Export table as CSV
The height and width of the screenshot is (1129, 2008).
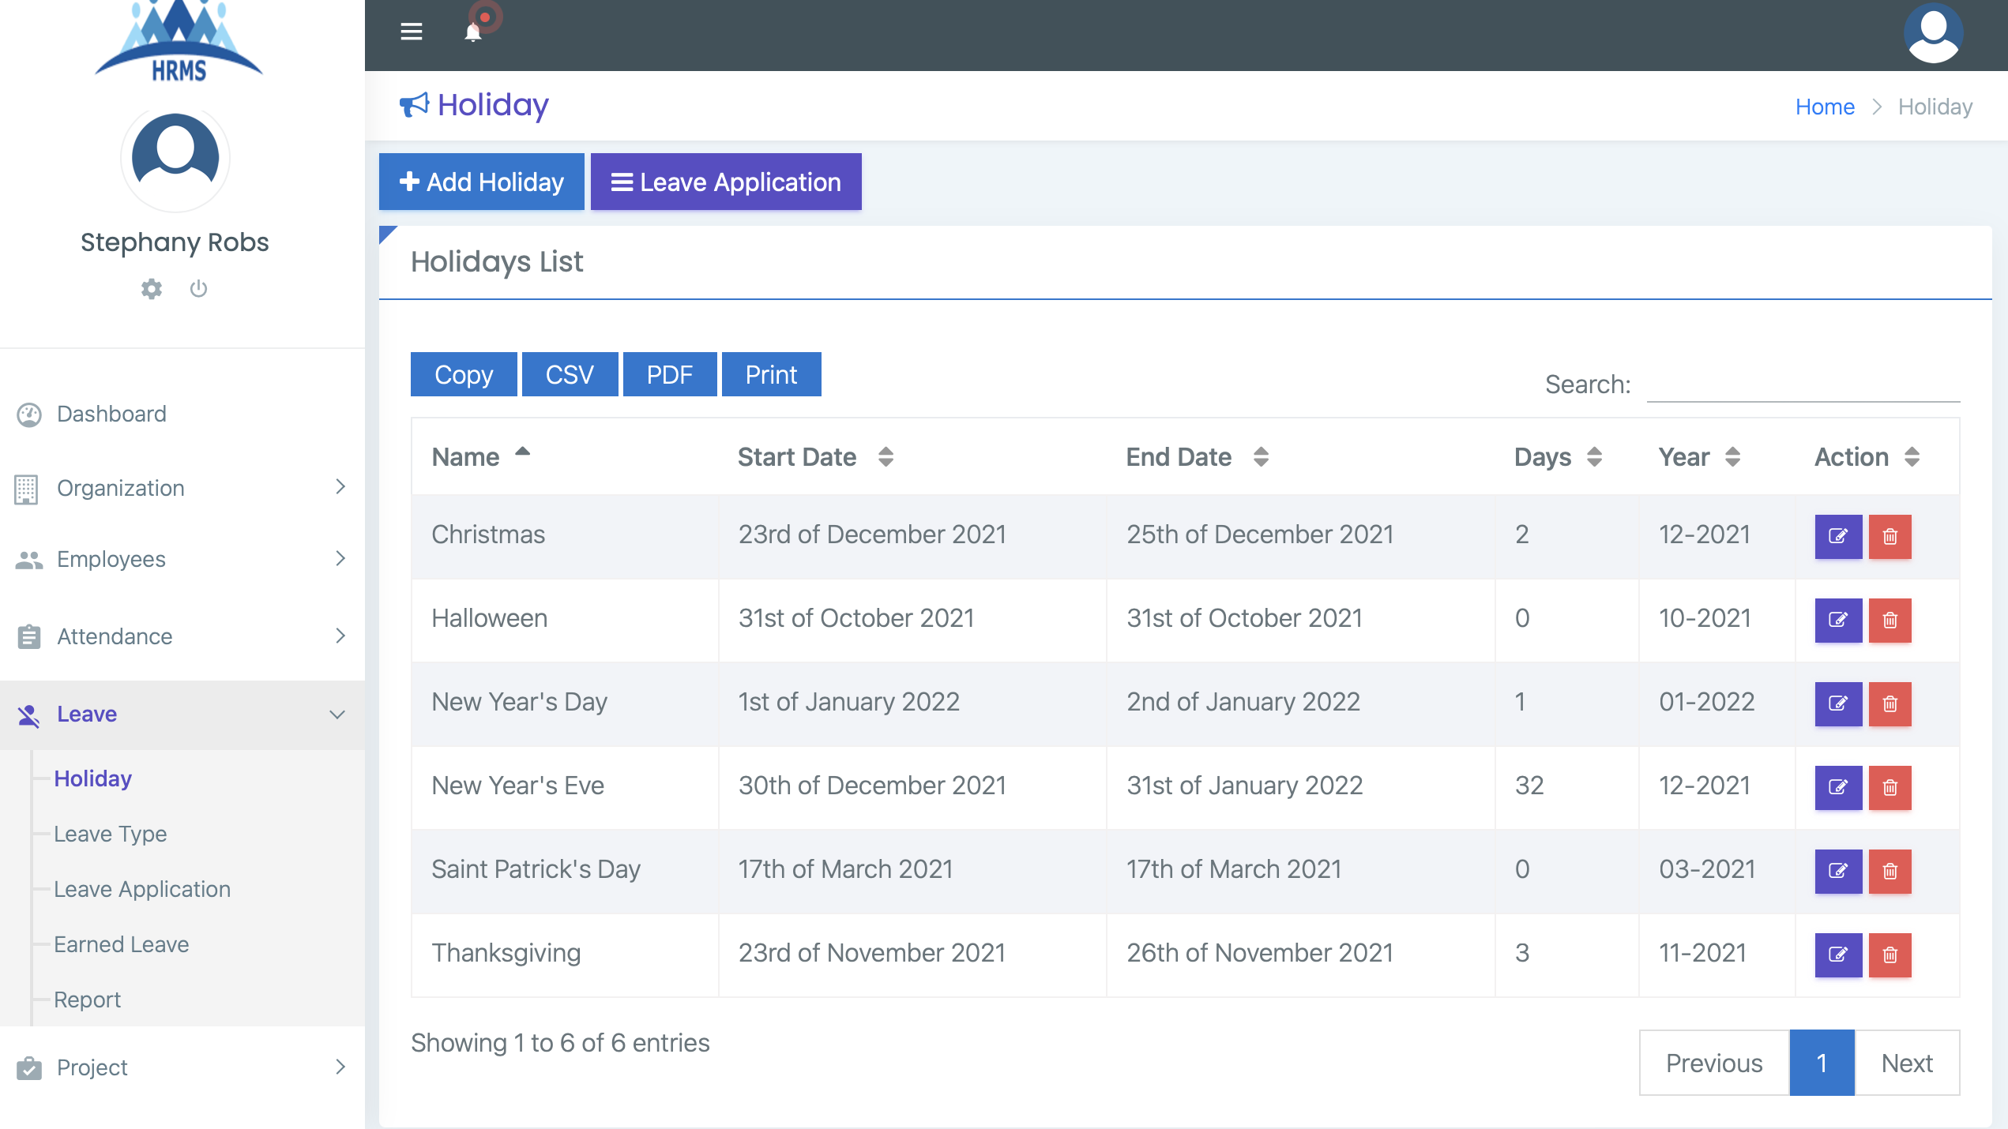click(570, 374)
